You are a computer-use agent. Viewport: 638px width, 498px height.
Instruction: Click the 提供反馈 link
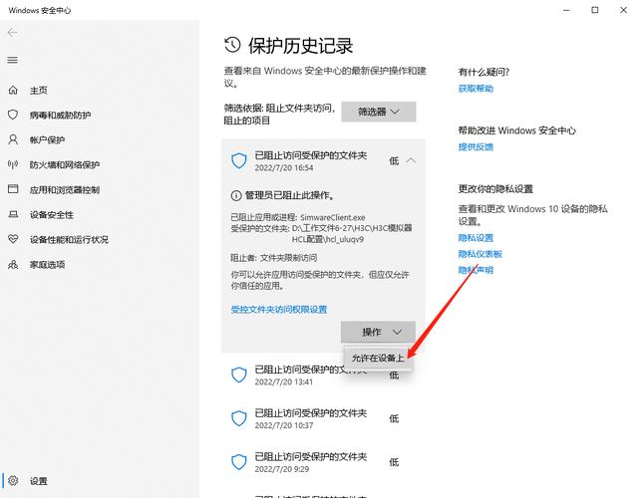coord(476,146)
